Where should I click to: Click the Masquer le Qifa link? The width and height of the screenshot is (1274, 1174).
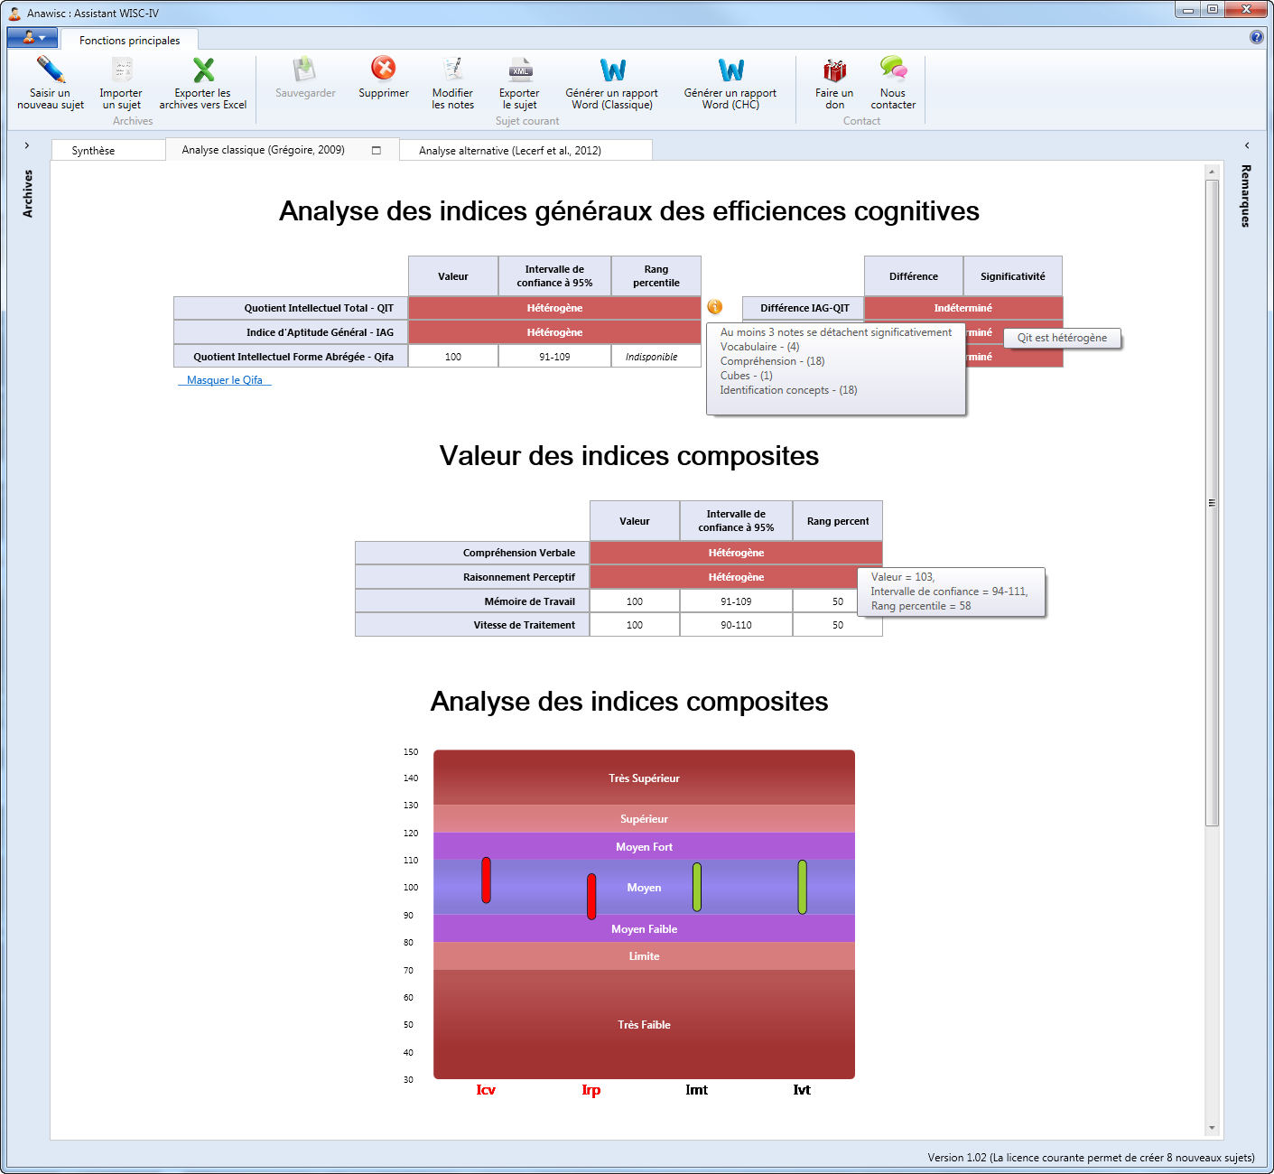[225, 380]
